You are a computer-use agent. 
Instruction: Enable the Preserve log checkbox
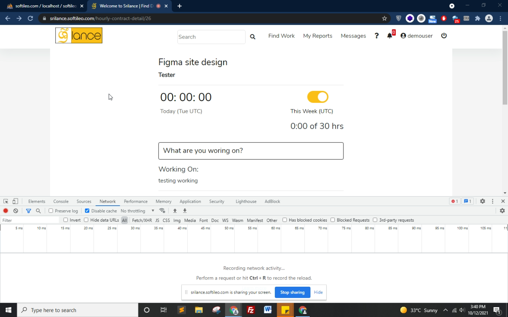coord(51,211)
